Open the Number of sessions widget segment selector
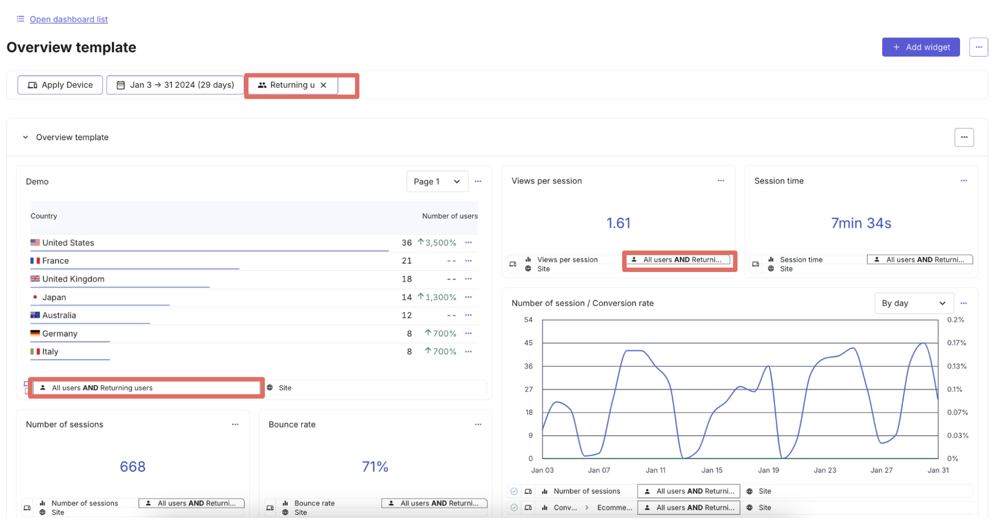The width and height of the screenshot is (1005, 525). tap(192, 504)
